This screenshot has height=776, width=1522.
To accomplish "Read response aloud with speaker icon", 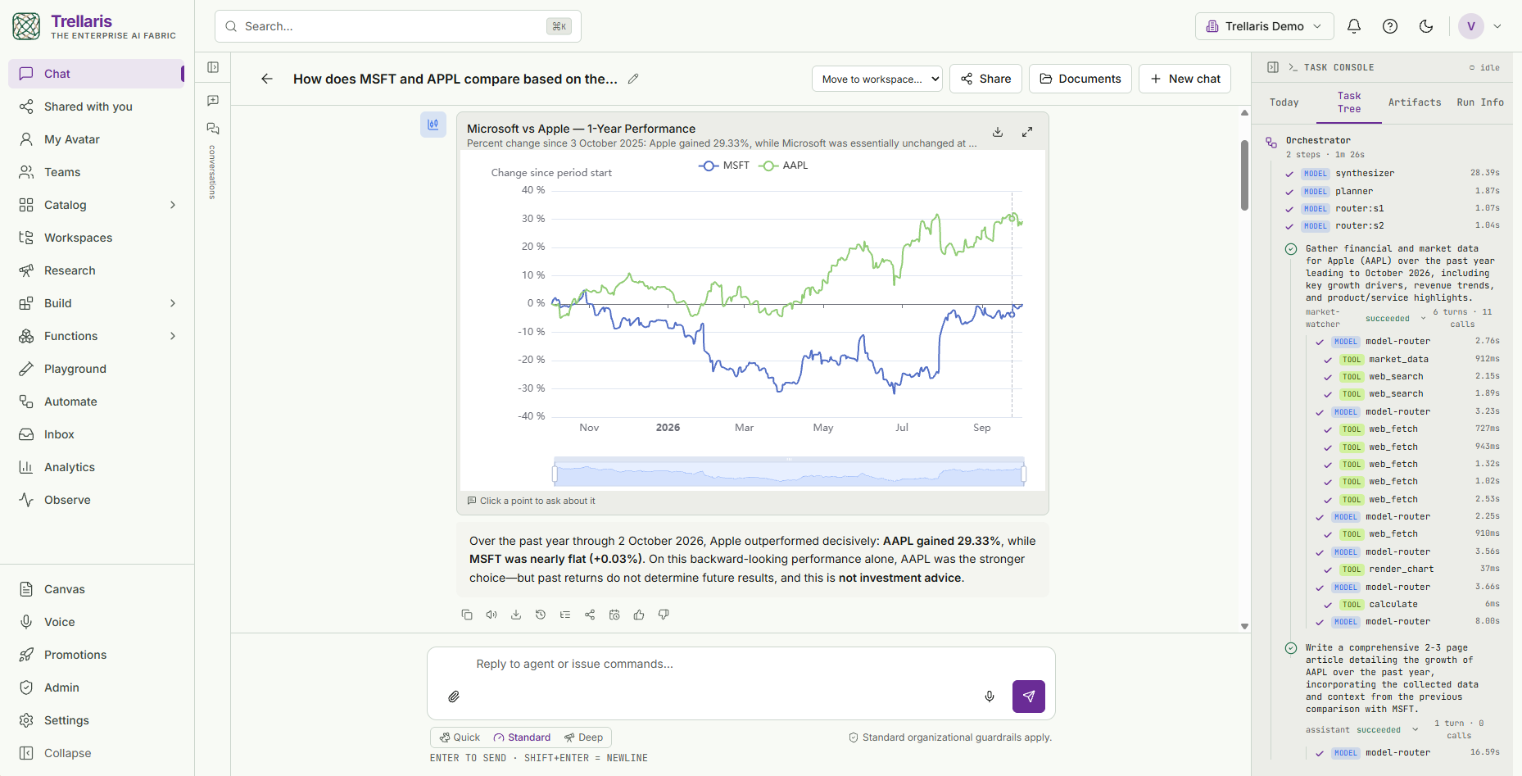I will click(x=491, y=615).
